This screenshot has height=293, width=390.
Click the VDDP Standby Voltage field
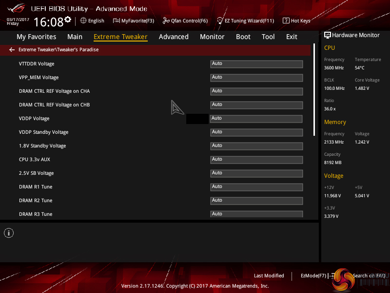tap(256, 132)
